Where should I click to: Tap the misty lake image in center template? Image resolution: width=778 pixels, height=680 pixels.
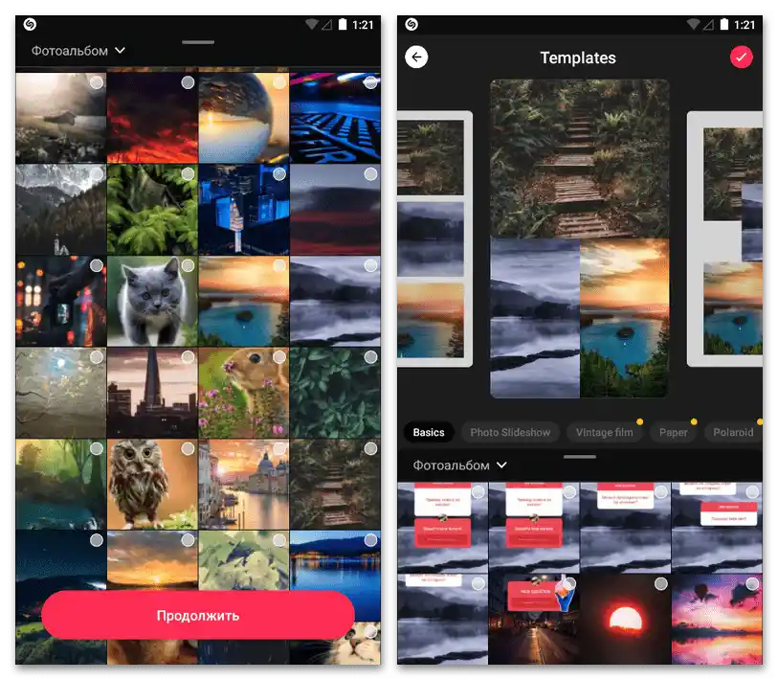click(535, 318)
